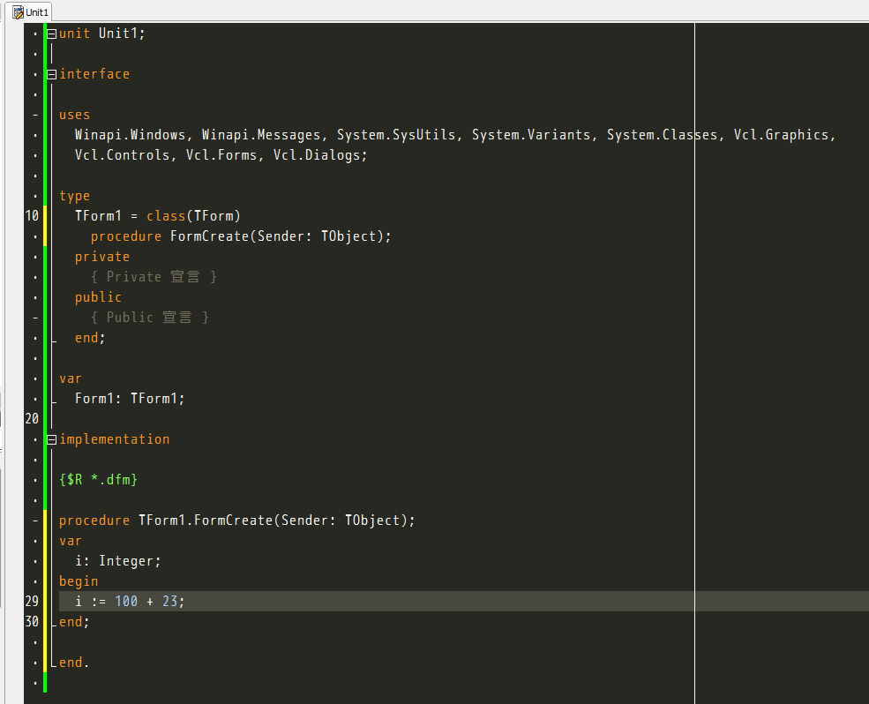Click line number 20 in gutter

pos(32,419)
